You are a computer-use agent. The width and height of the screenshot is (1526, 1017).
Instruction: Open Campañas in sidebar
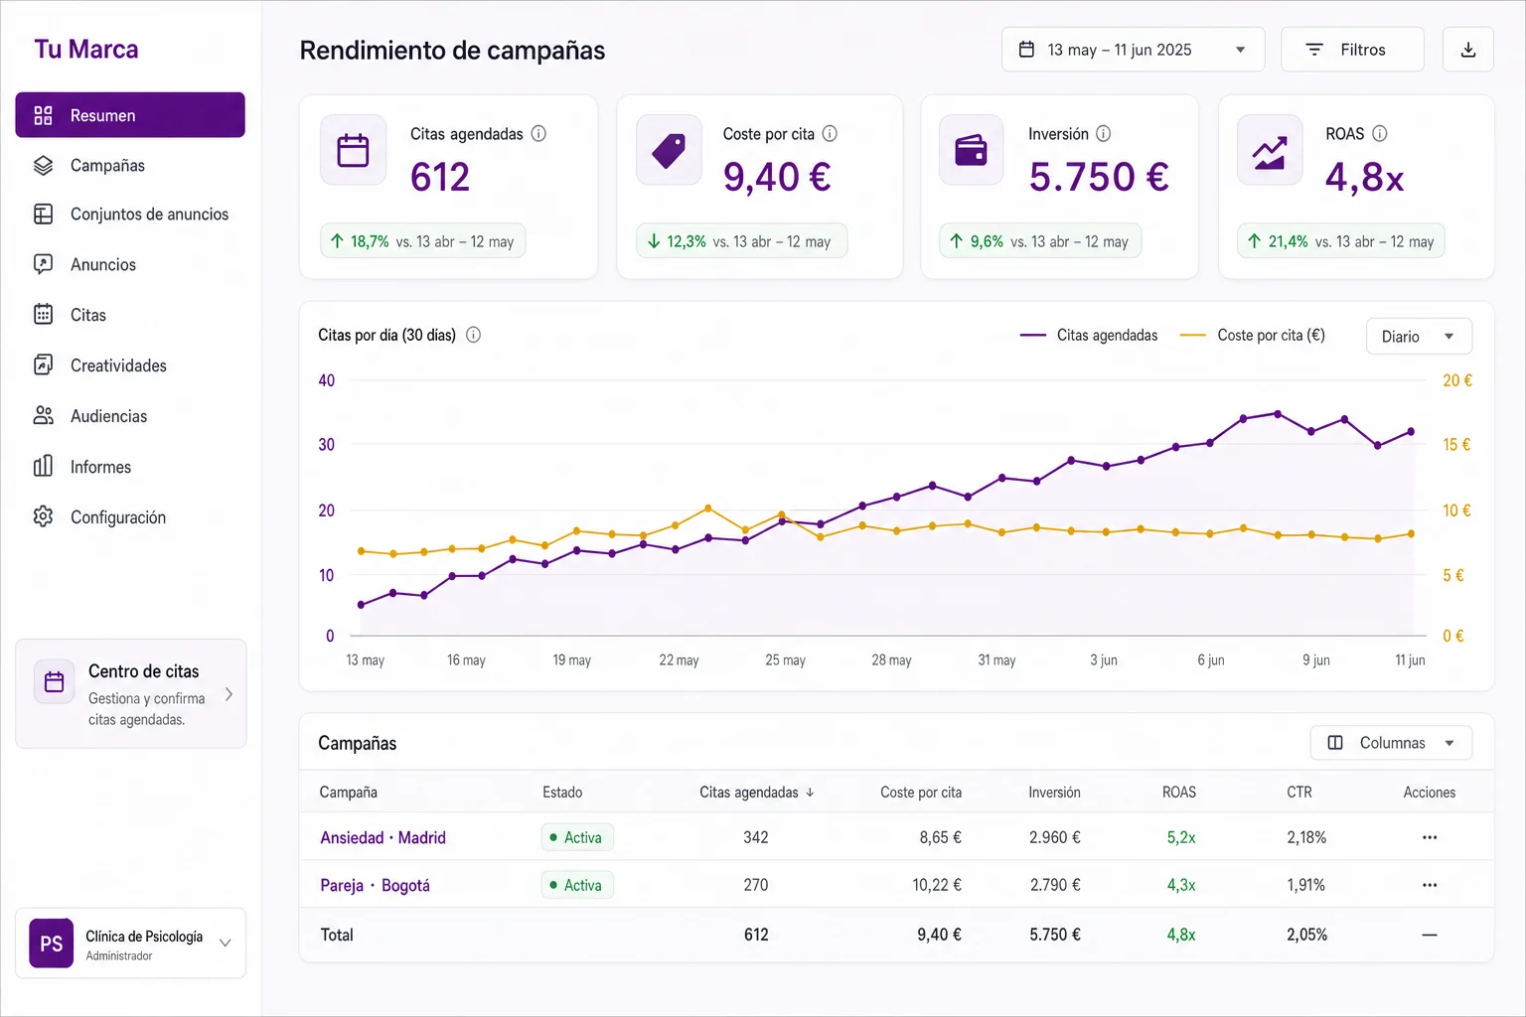130,165
